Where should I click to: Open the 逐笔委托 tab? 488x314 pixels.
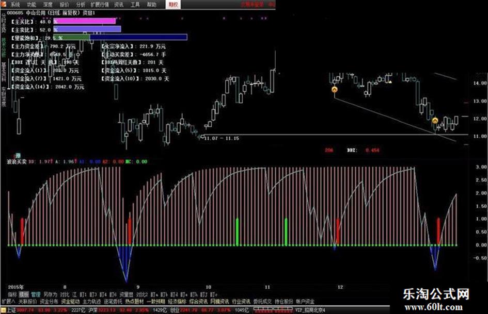click(113, 302)
